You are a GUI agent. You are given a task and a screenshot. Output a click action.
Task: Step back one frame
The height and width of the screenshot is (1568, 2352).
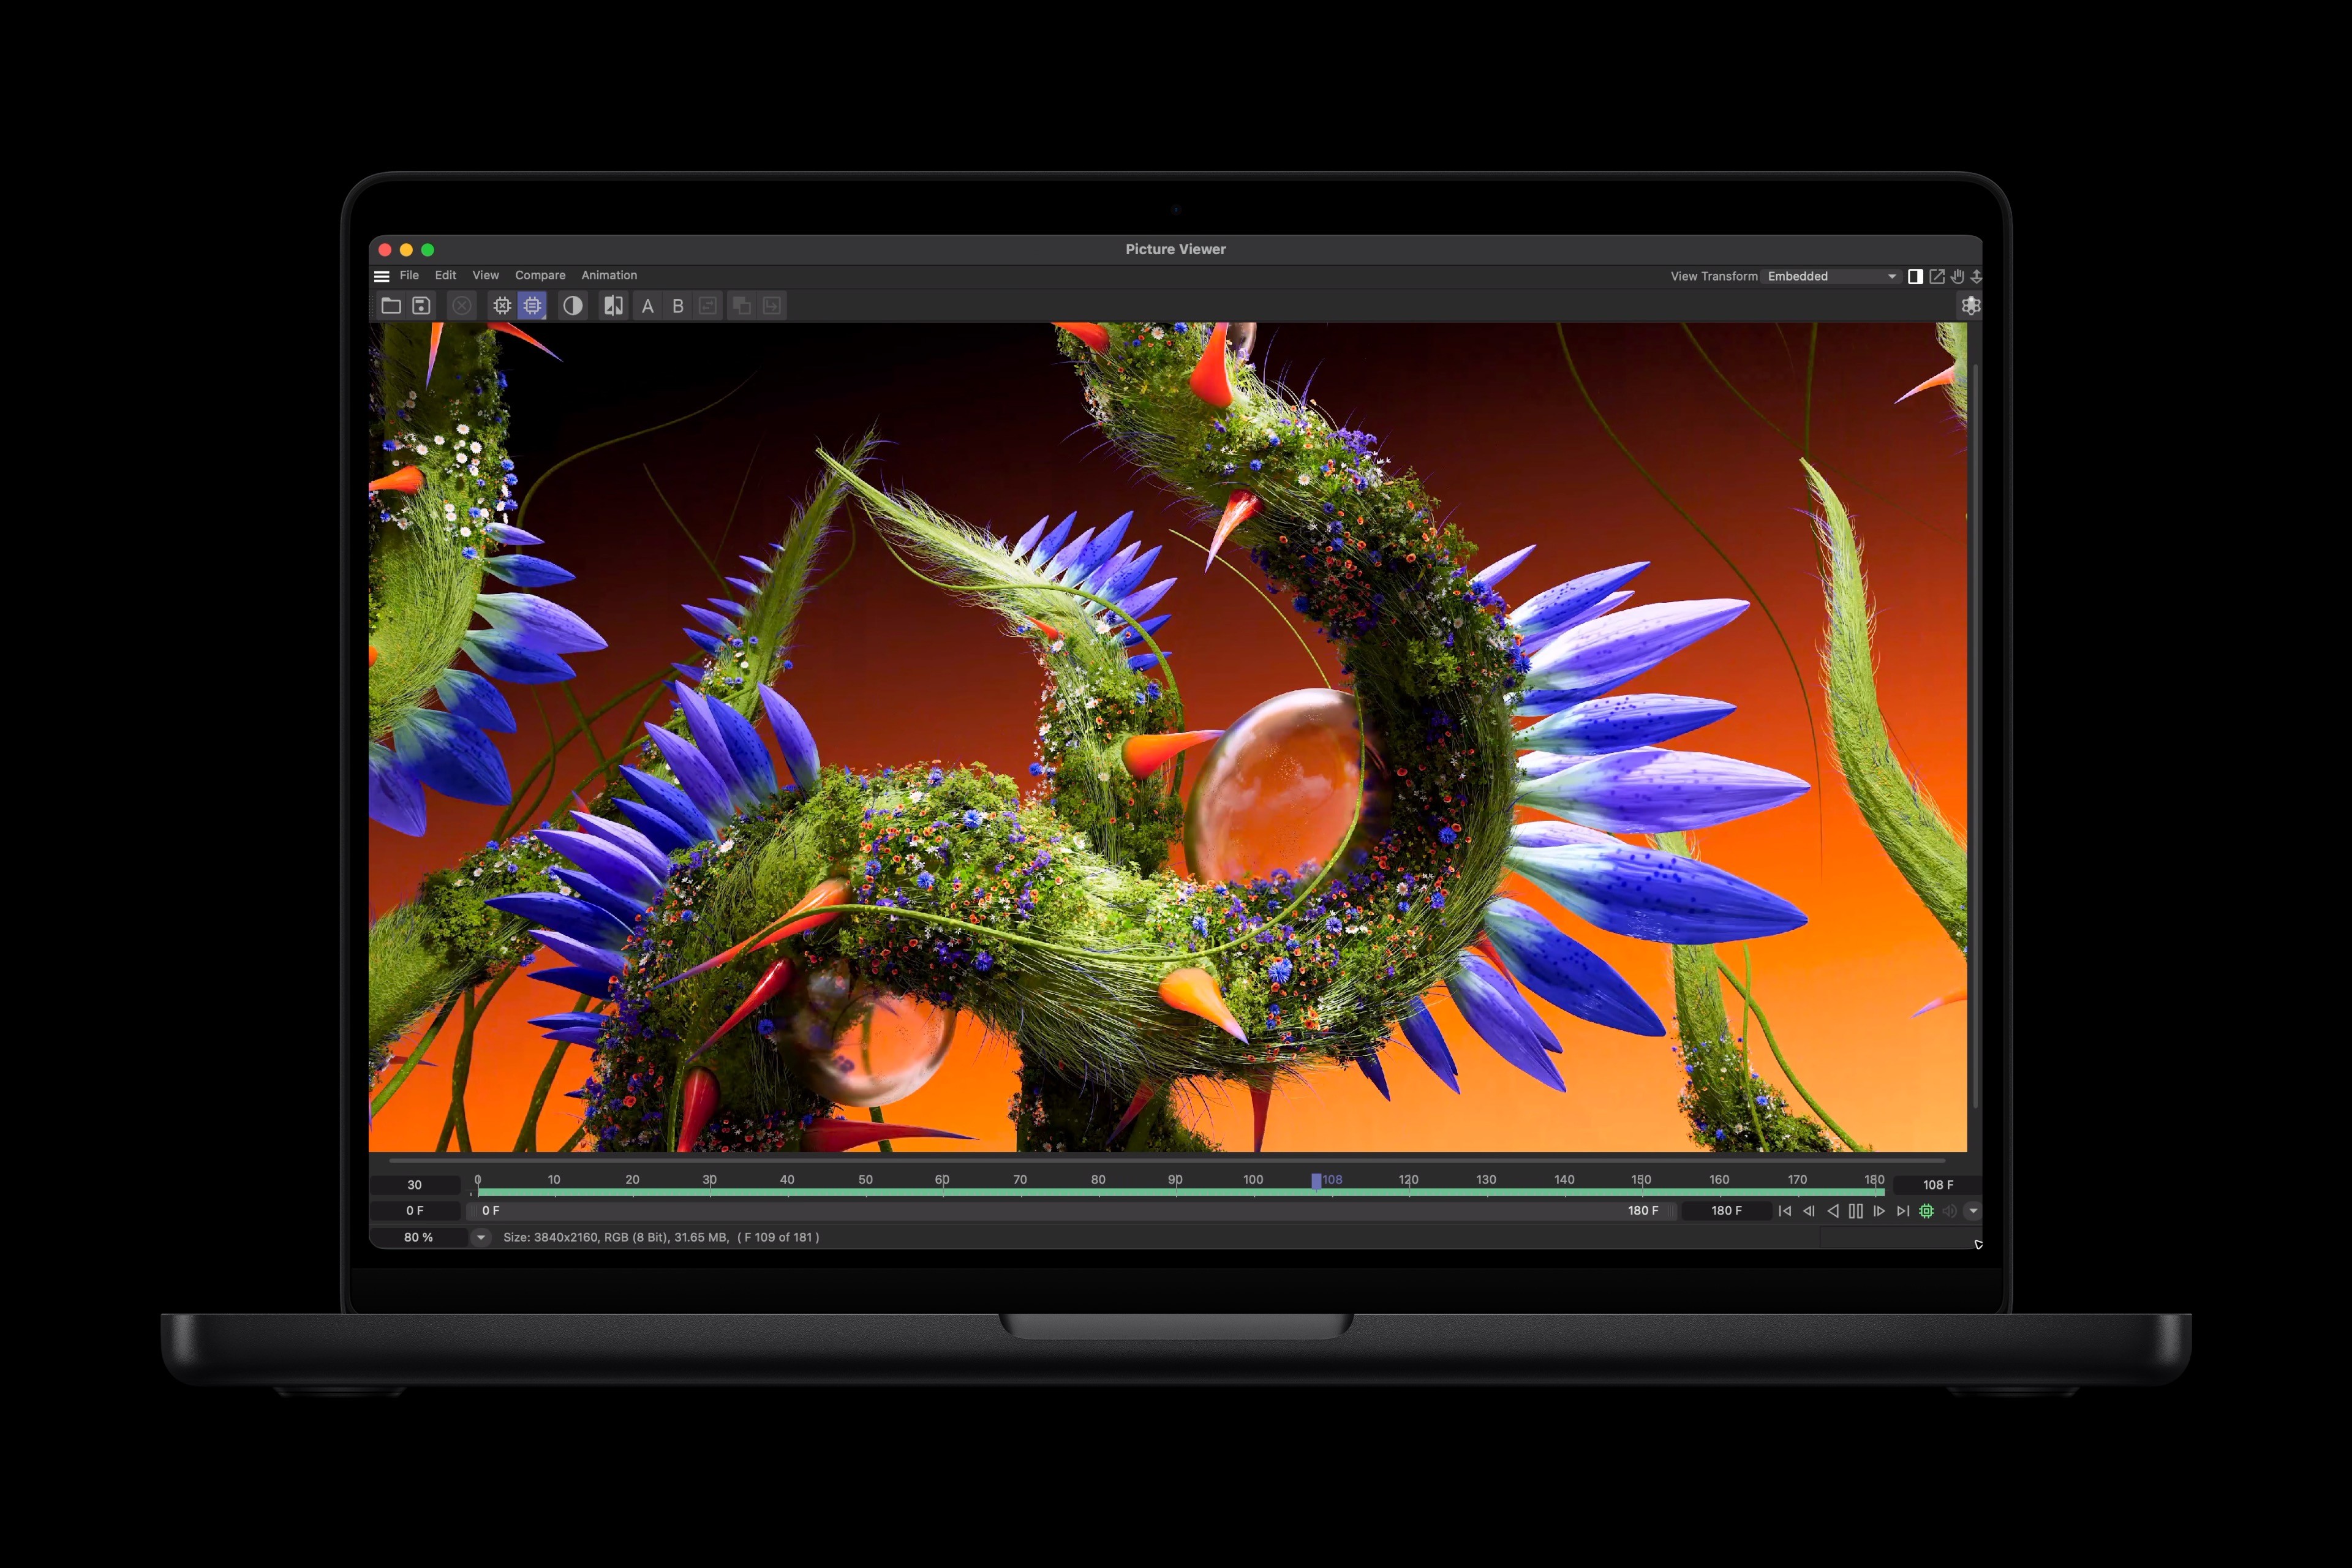pos(1809,1211)
